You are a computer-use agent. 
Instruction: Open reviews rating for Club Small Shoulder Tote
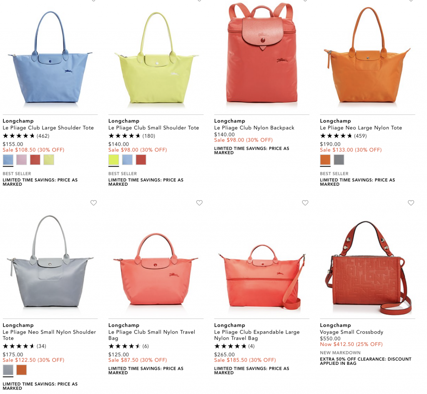(x=132, y=136)
